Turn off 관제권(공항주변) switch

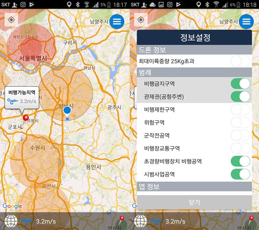click(240, 96)
